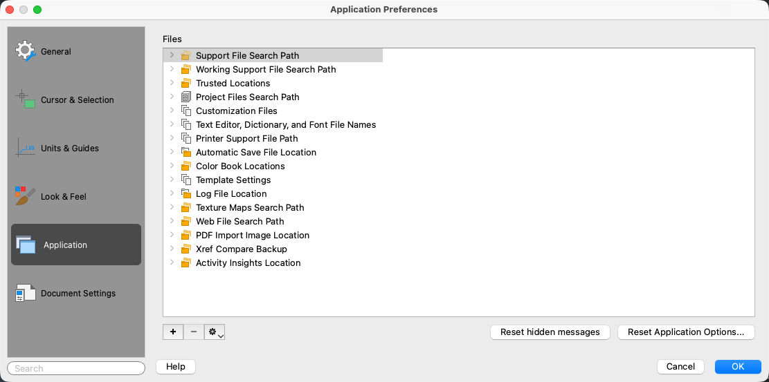
Task: Select Texture Maps Search Path item
Action: [249, 207]
